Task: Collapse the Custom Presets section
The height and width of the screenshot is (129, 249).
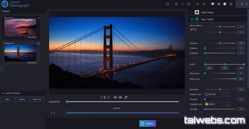Action: [x=3, y=93]
